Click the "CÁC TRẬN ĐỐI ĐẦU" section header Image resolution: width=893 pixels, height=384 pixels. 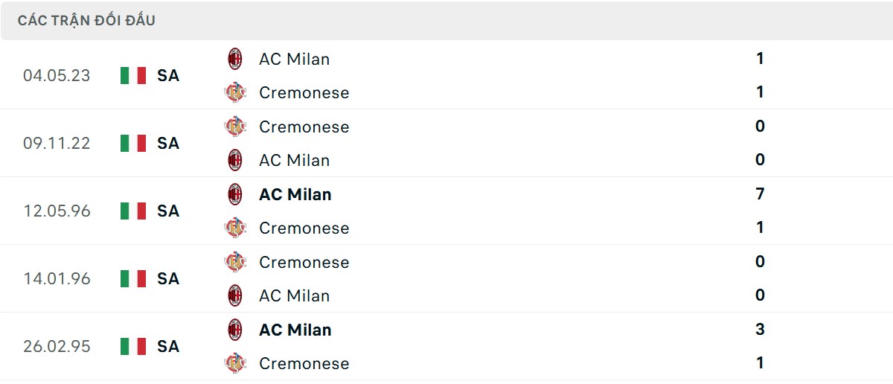86,21
